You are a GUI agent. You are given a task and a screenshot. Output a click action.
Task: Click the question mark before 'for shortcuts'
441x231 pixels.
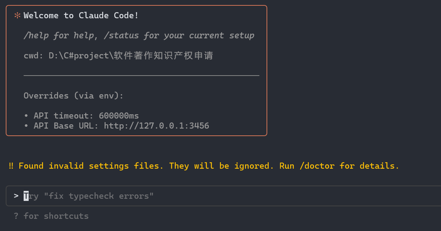(x=16, y=216)
